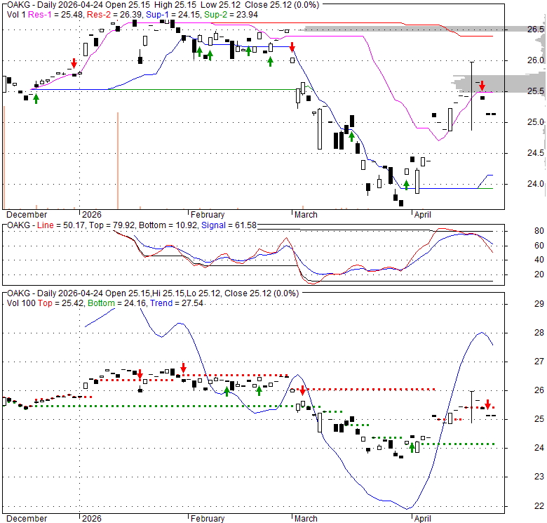Click the early-March red down arrow on bottom chart

pos(302,390)
